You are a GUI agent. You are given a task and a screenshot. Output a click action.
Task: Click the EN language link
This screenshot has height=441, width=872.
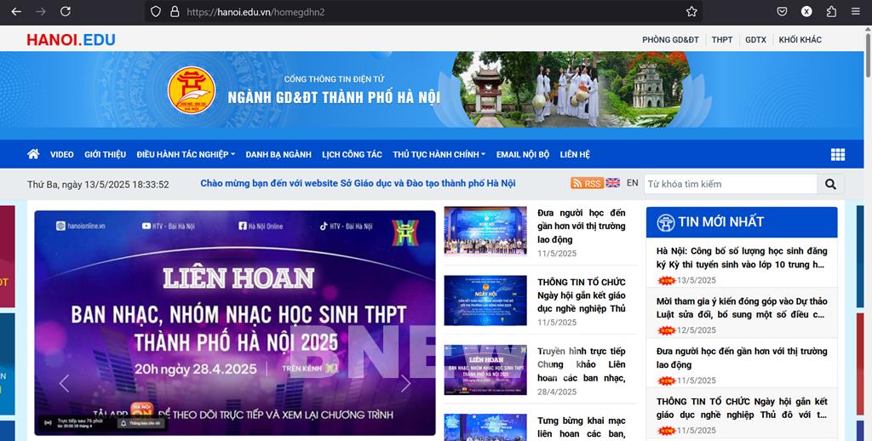tap(633, 182)
